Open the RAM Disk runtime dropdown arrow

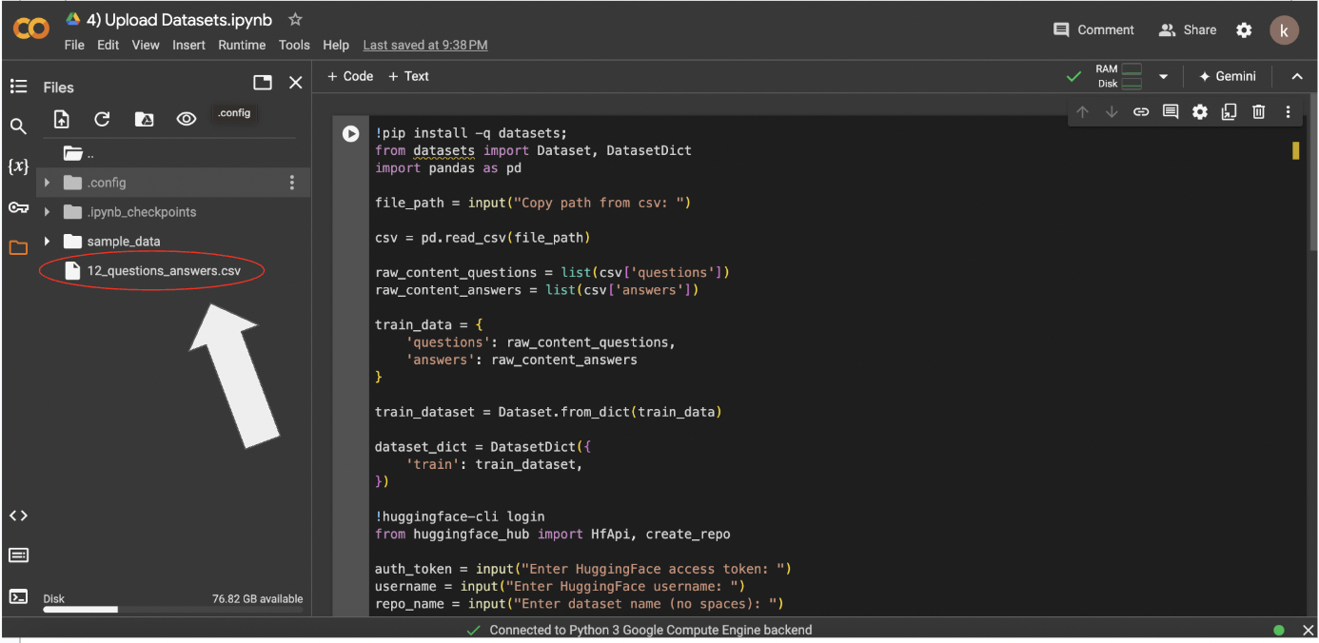[x=1162, y=76]
